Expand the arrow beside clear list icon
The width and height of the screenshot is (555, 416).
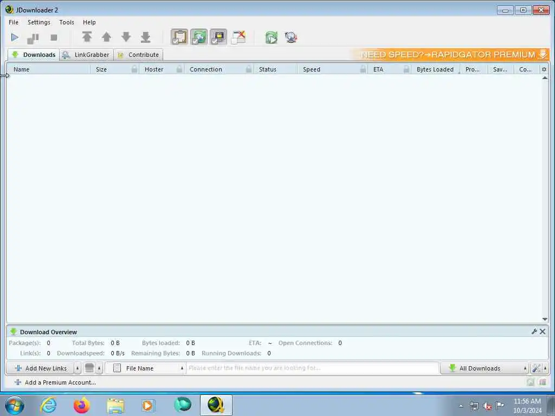tap(99, 368)
